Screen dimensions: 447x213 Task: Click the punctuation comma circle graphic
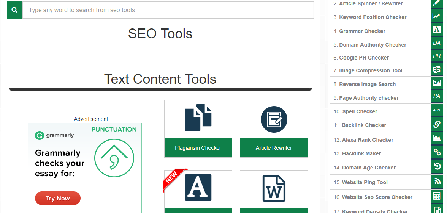(114, 158)
